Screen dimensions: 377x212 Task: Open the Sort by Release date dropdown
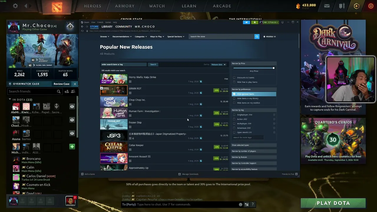pos(218,64)
